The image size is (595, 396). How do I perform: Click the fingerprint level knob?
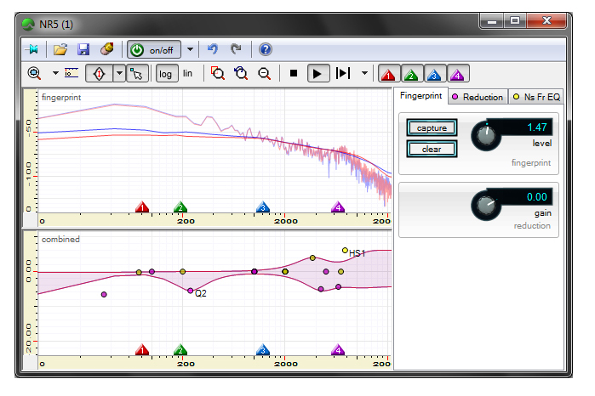point(485,136)
